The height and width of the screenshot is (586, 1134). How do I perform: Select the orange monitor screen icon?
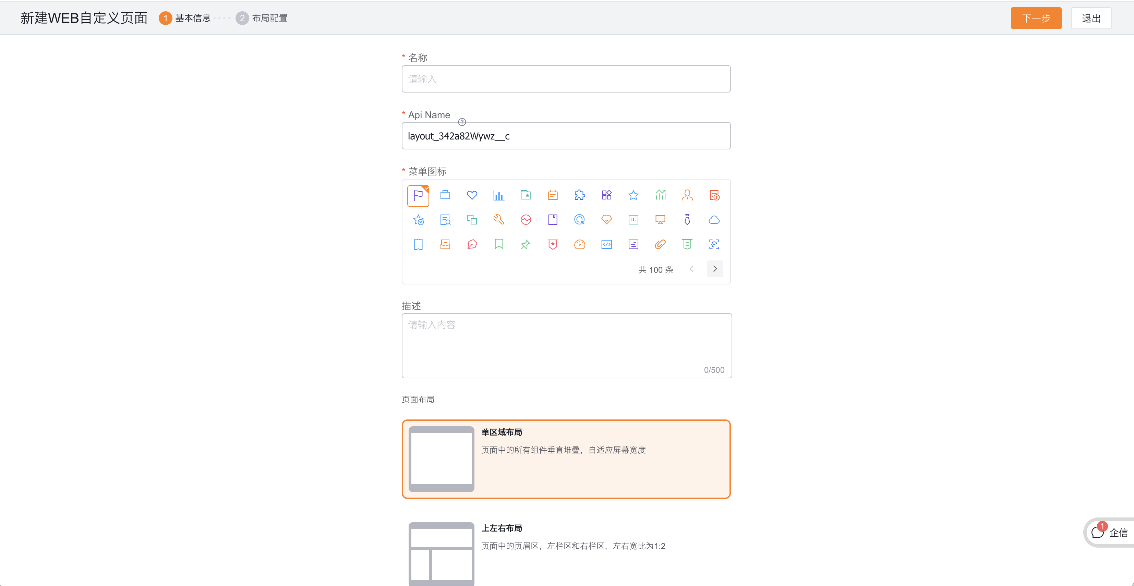click(x=660, y=220)
